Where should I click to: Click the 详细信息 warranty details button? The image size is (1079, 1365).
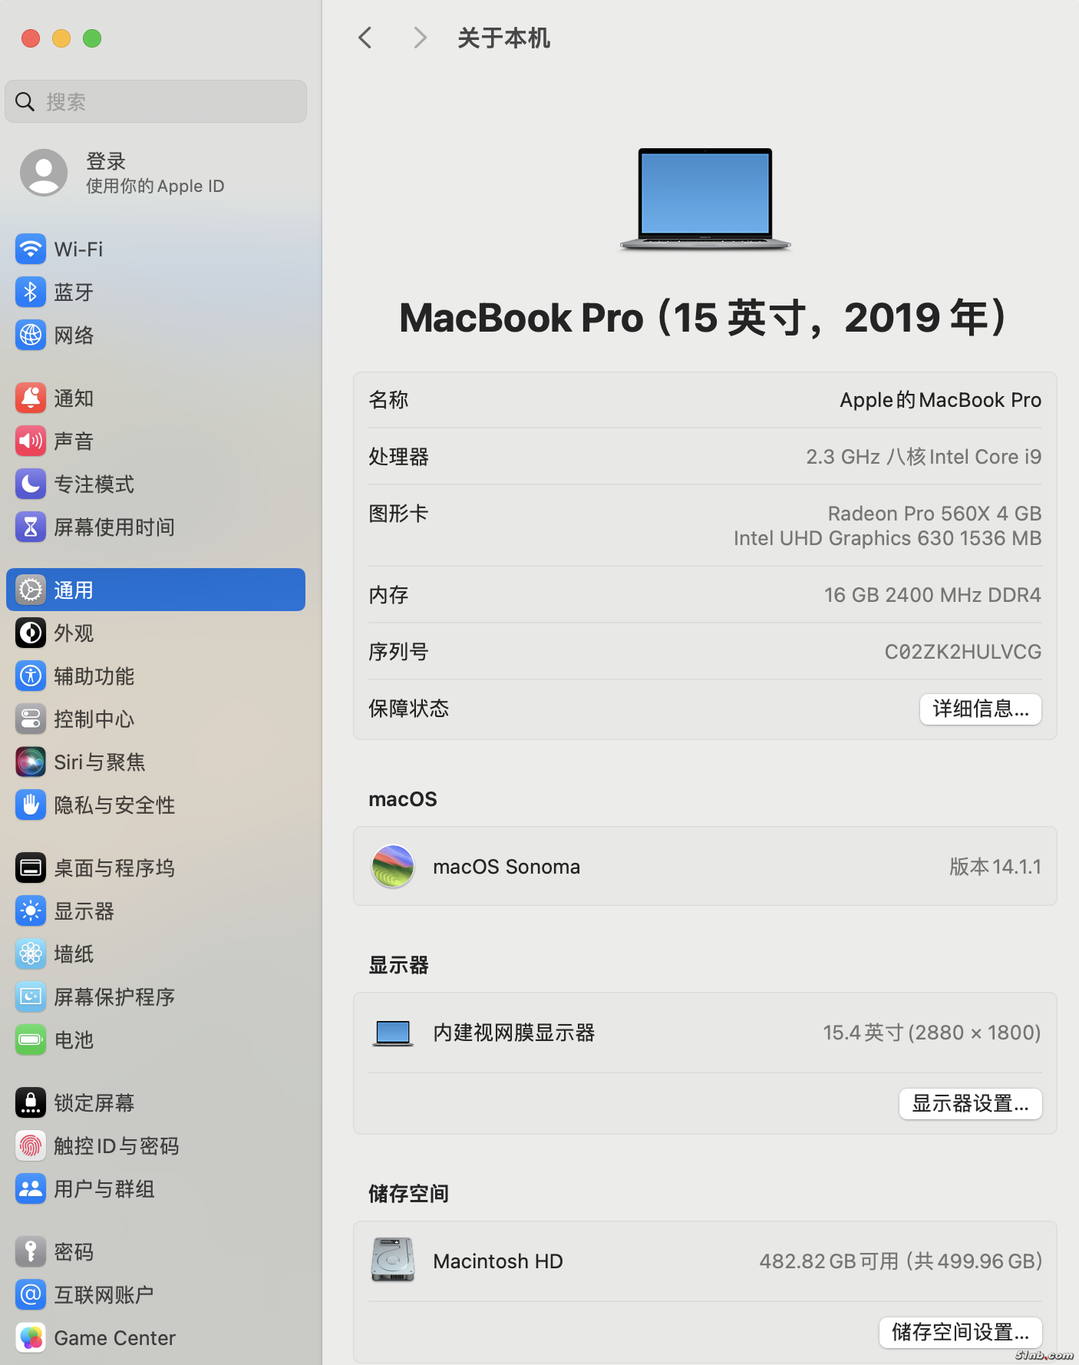pyautogui.click(x=980, y=709)
